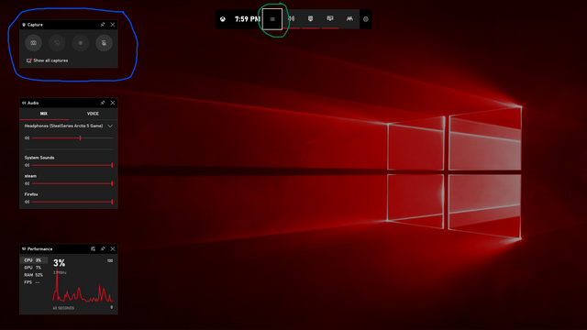Select the CPU 3% metric
The height and width of the screenshot is (330, 587).
point(34,260)
